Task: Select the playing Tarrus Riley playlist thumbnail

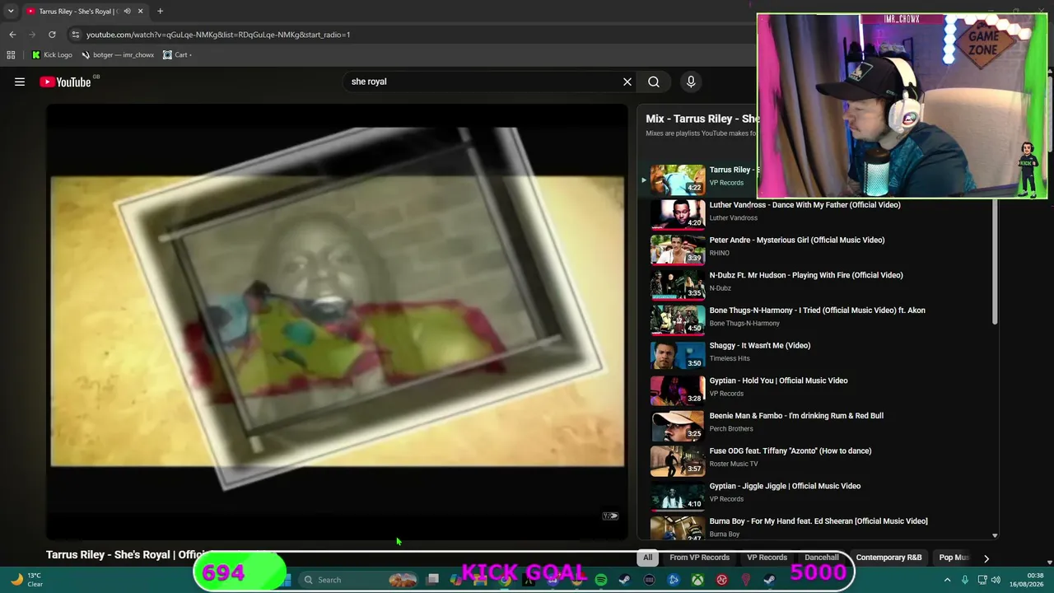Action: [x=678, y=179]
